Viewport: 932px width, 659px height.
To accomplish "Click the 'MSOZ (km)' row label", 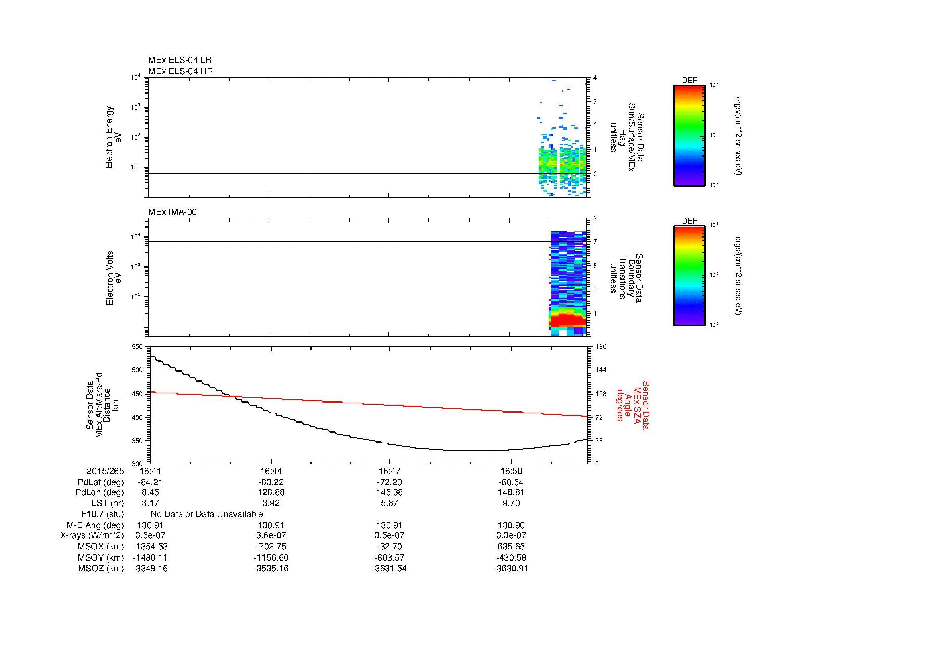I will pos(101,569).
